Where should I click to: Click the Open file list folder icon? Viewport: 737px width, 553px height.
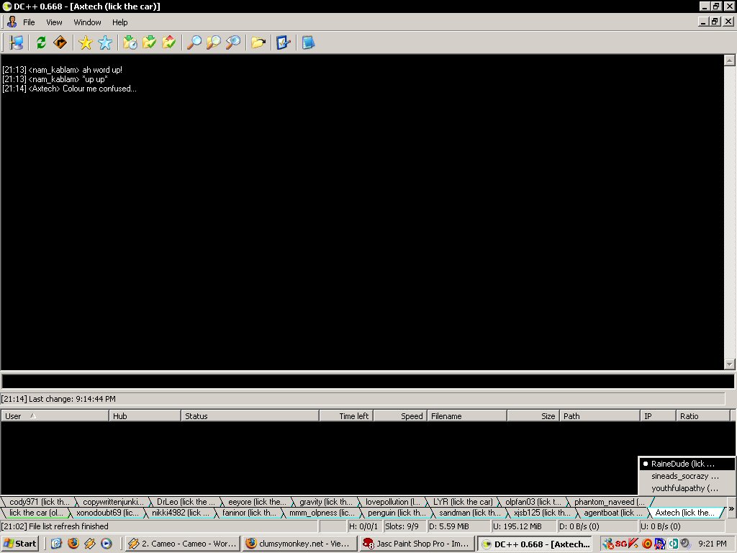coord(258,42)
